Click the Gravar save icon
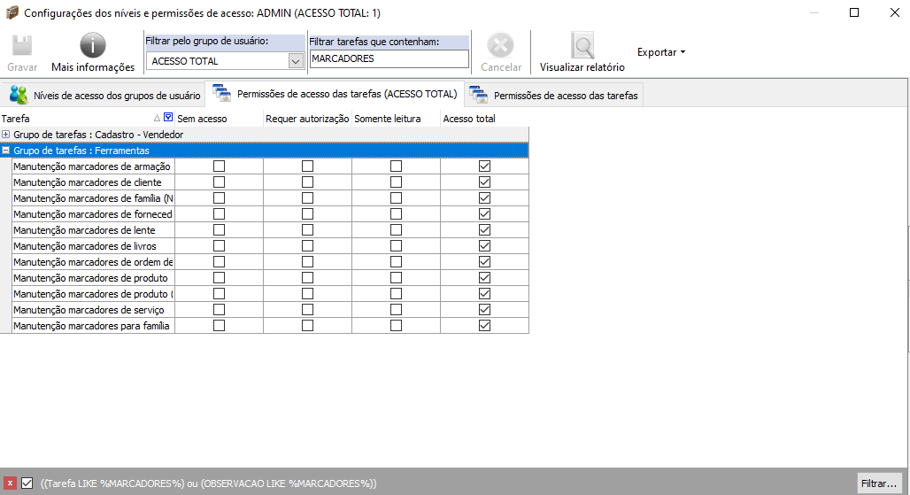 (22, 47)
